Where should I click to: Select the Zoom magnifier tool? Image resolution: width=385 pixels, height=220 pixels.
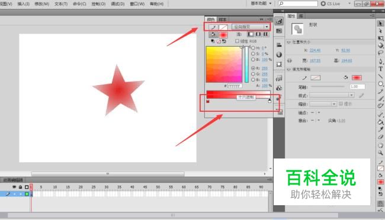pos(380,153)
